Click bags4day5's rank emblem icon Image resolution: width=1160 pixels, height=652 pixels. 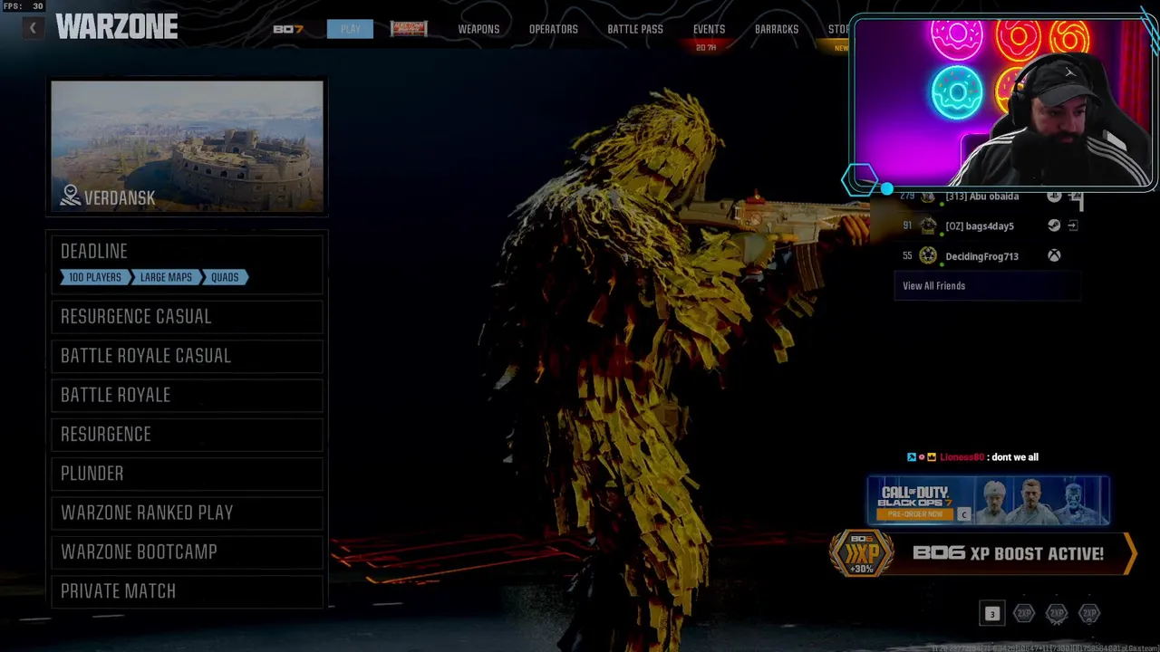coord(928,225)
